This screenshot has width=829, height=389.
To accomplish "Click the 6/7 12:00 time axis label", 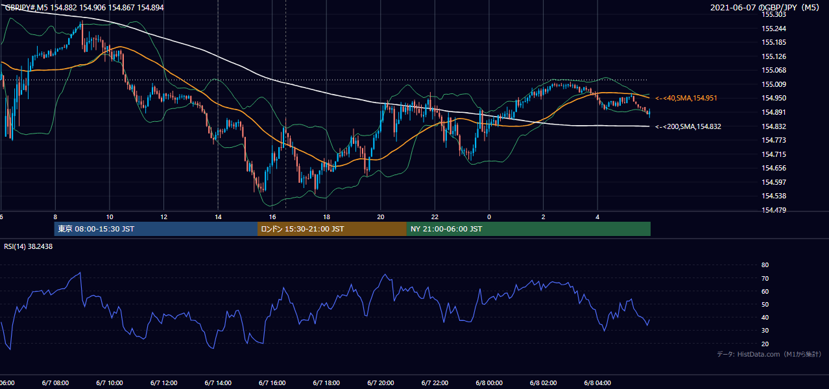I will [163, 383].
